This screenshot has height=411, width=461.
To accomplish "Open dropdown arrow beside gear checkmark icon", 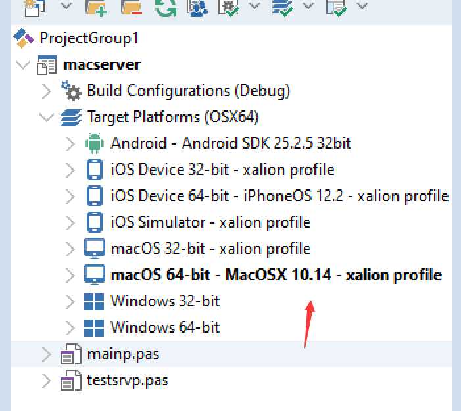I will pyautogui.click(x=255, y=6).
